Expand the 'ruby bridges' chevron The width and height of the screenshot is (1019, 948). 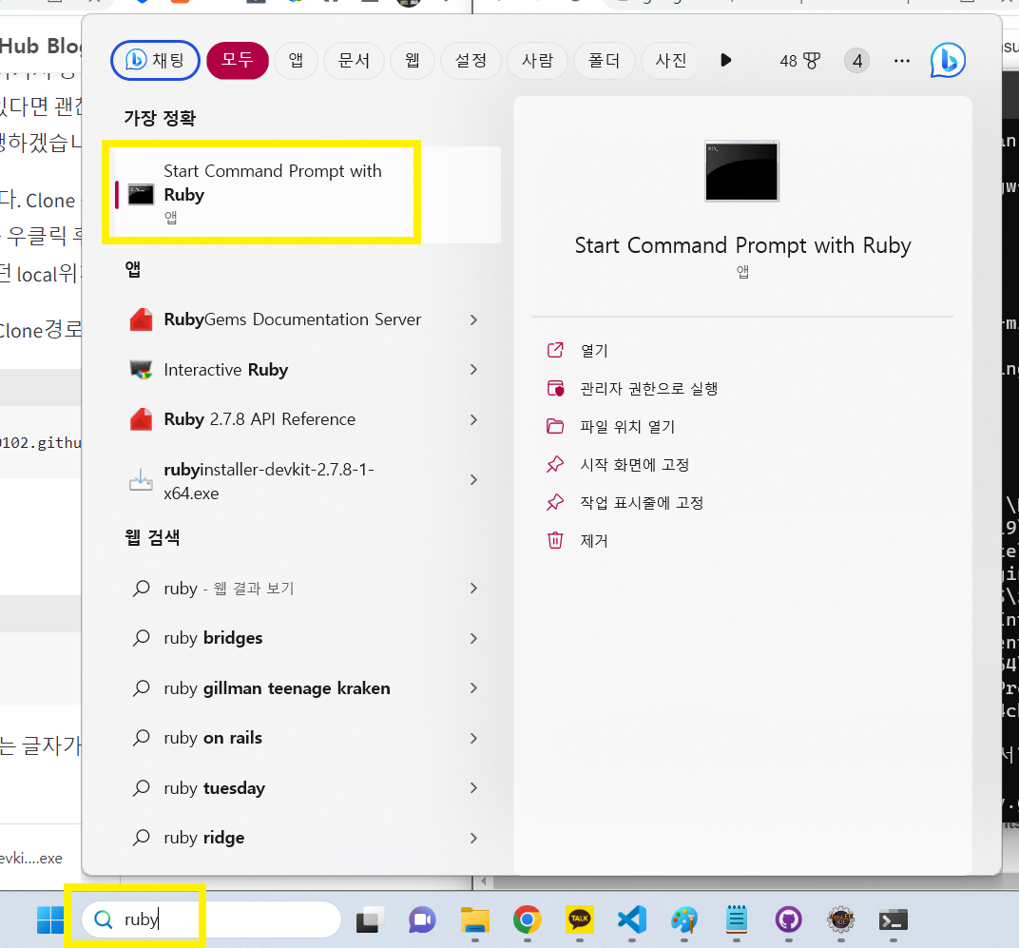click(x=473, y=638)
